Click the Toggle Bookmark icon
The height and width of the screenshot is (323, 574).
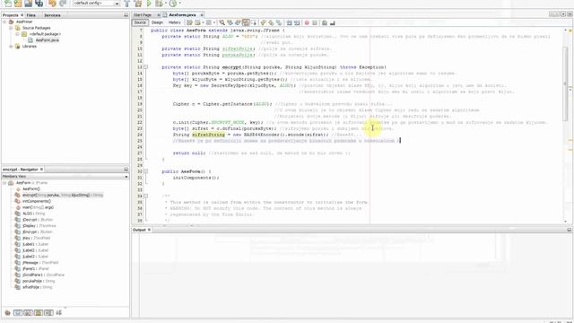pos(279,22)
